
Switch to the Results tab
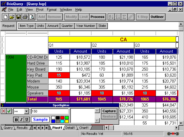(x=22, y=128)
